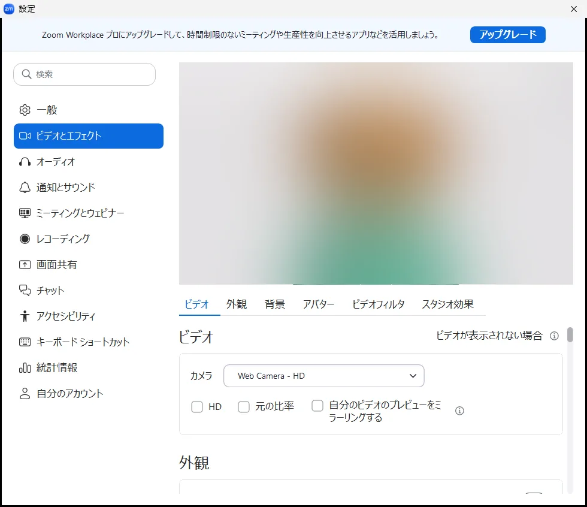
Task: Enable the HD checkbox
Action: [197, 407]
